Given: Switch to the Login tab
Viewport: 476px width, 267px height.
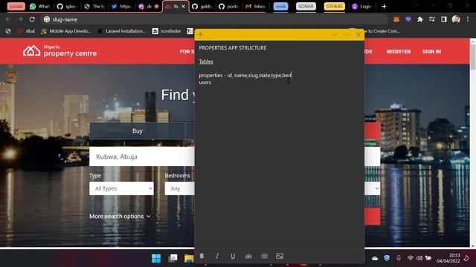Looking at the screenshot, I should tap(362, 7).
